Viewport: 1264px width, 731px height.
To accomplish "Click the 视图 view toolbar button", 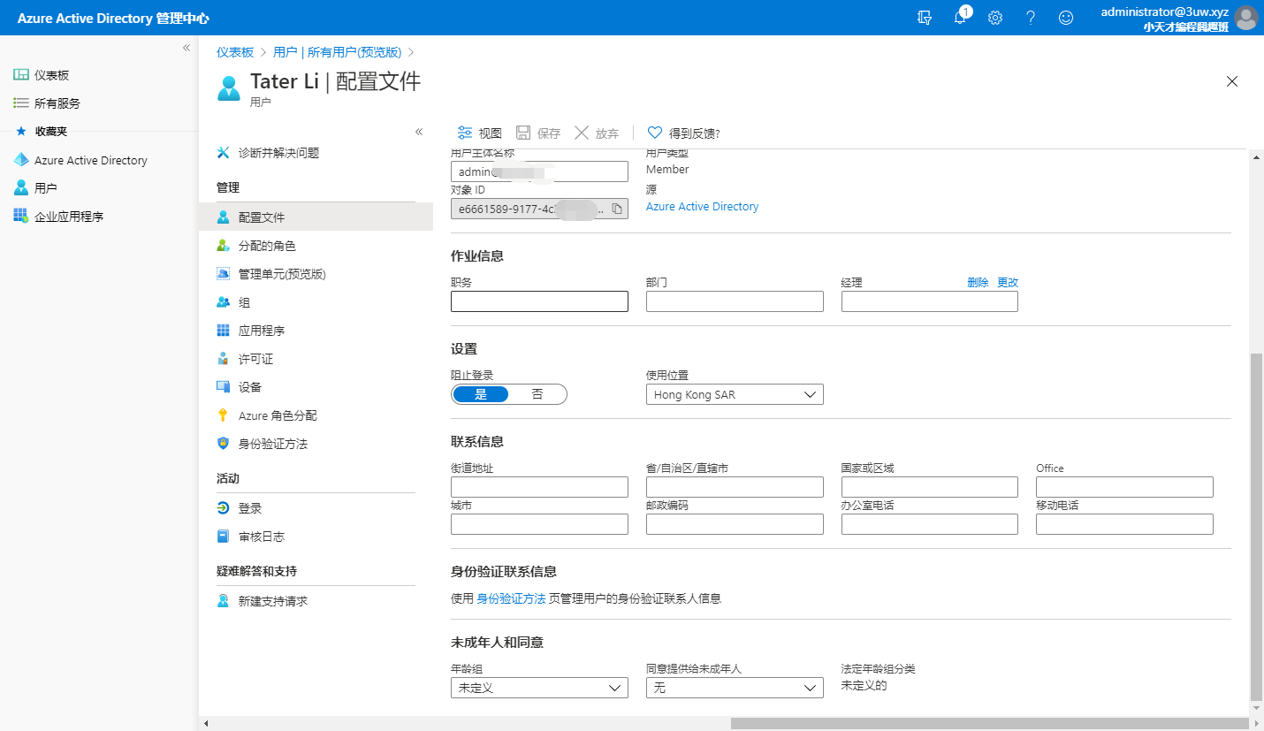I will click(x=479, y=133).
